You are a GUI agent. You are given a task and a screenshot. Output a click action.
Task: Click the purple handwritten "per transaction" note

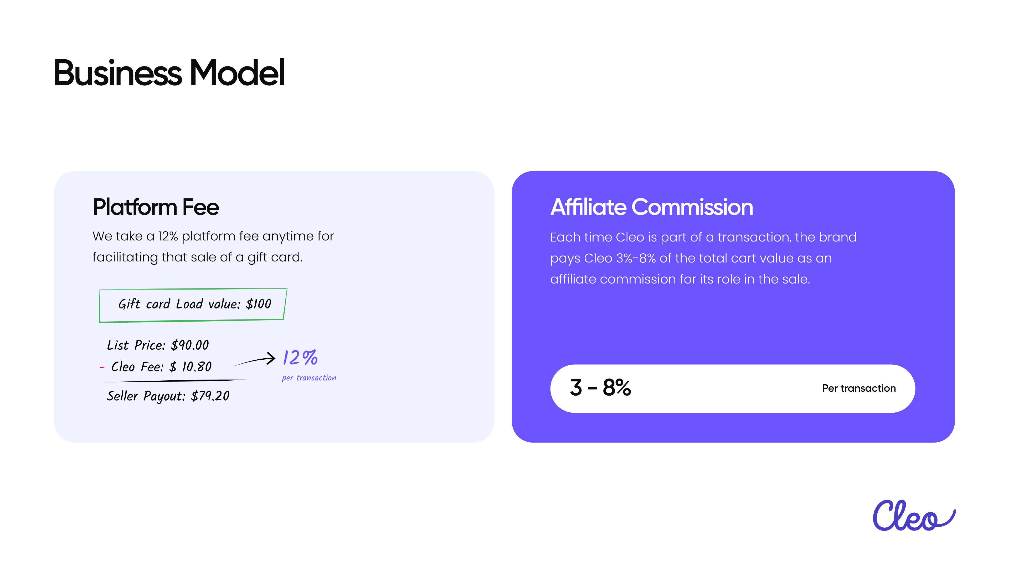[309, 378]
